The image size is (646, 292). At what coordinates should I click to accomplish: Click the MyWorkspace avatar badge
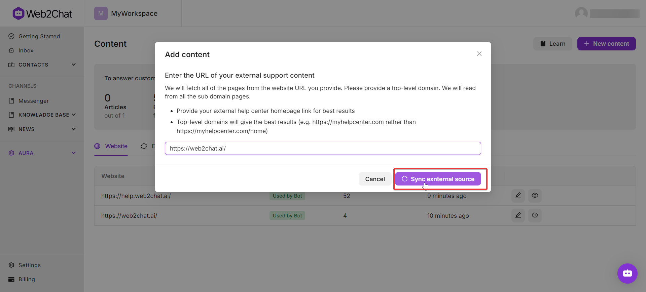tap(101, 13)
